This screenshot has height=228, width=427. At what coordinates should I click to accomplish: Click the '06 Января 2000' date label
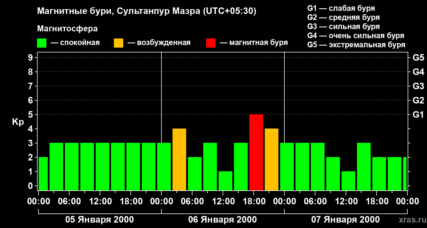[223, 220]
